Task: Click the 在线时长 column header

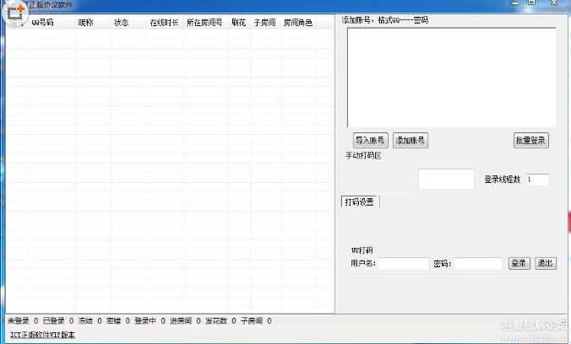Action: [x=164, y=24]
